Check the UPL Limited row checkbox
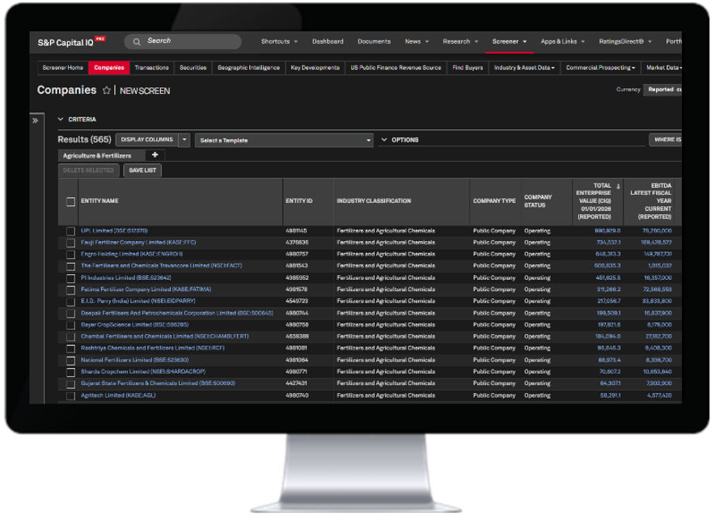Screen dimensions: 715x520 coord(70,231)
